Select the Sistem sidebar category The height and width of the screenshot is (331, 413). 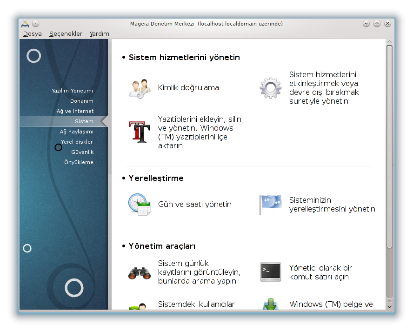64,121
